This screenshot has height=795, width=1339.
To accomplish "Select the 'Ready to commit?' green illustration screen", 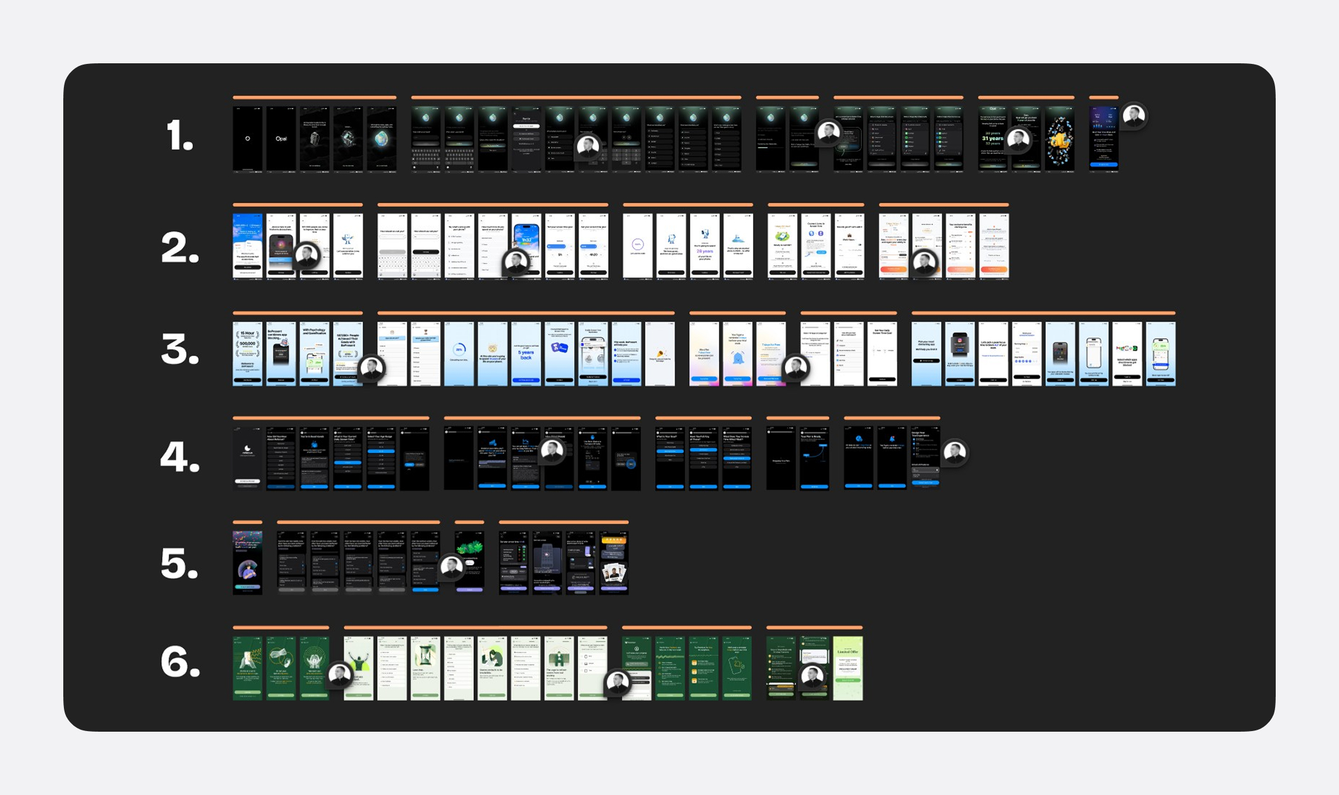I will click(x=783, y=246).
